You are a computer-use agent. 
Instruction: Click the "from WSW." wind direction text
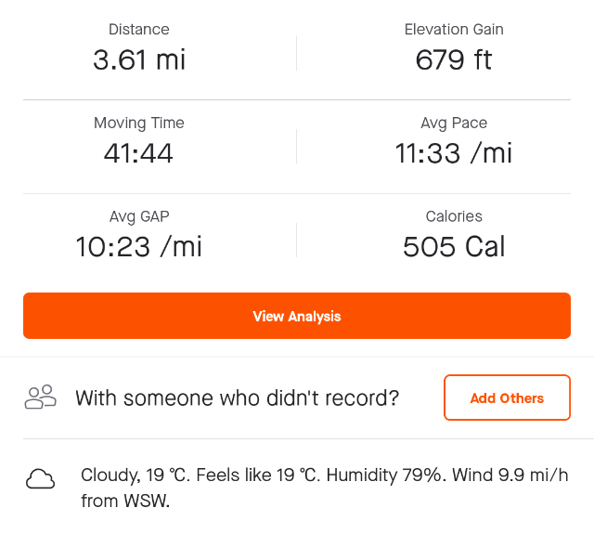(125, 501)
